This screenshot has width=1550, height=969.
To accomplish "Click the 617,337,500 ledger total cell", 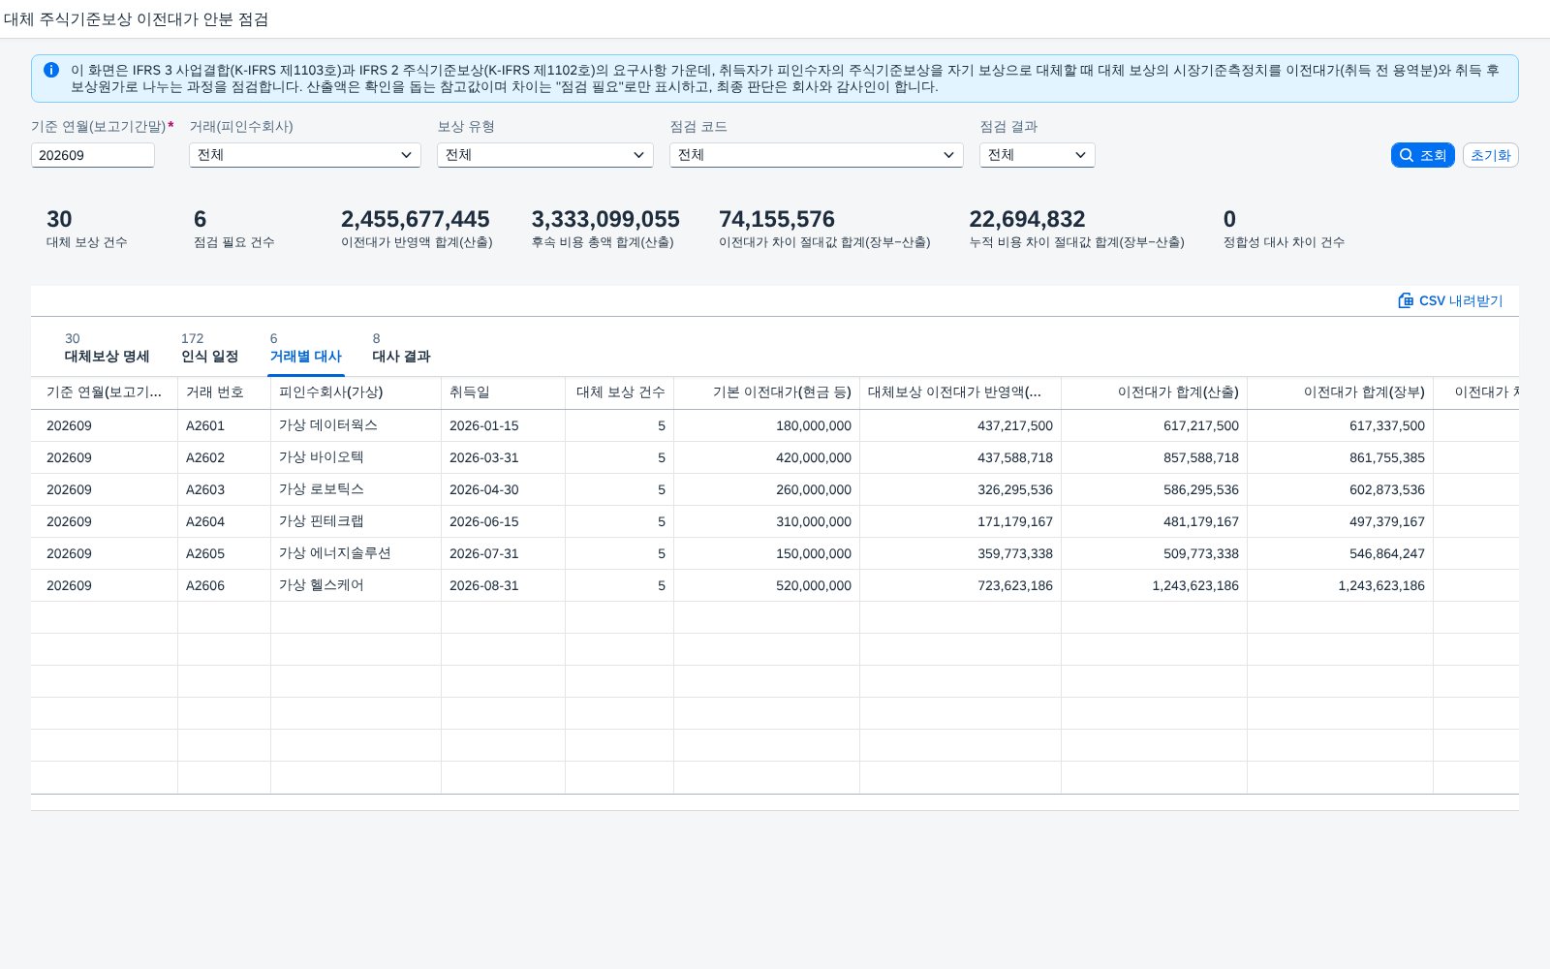I will coord(1340,425).
